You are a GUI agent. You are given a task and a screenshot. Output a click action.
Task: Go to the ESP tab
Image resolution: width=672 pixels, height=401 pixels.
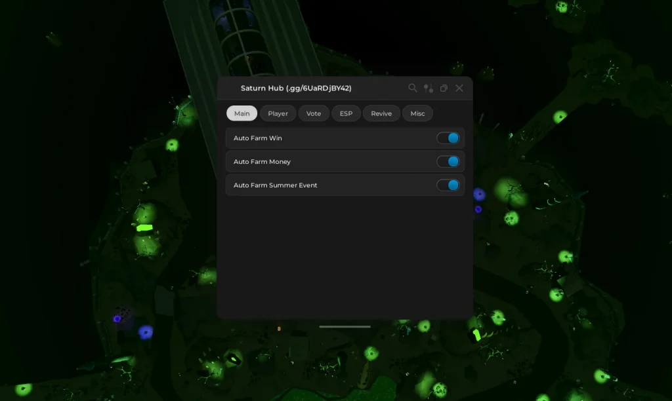click(x=346, y=113)
